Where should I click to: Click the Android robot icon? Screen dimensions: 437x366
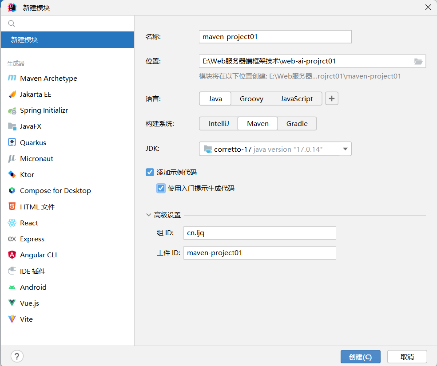12,287
